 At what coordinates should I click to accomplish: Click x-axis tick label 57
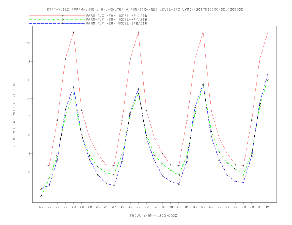point(195,207)
